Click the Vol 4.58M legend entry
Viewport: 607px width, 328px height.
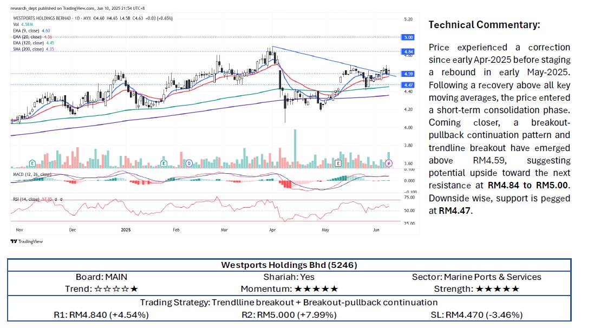pyautogui.click(x=23, y=24)
